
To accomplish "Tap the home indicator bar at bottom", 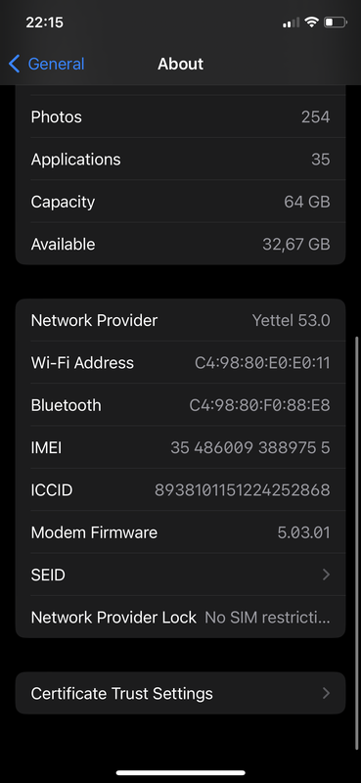I will 180,772.
